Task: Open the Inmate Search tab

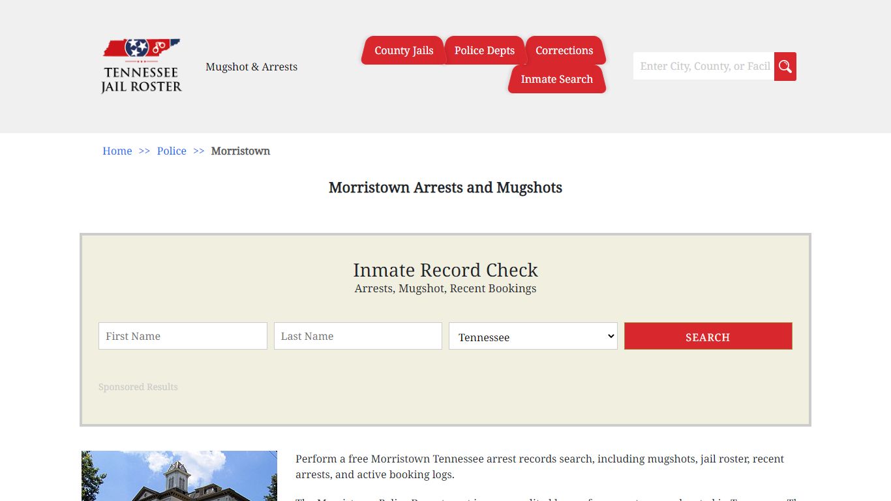Action: (557, 79)
